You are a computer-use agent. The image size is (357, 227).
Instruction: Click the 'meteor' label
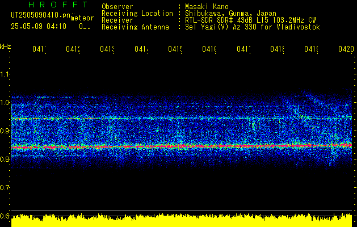[x=82, y=18]
